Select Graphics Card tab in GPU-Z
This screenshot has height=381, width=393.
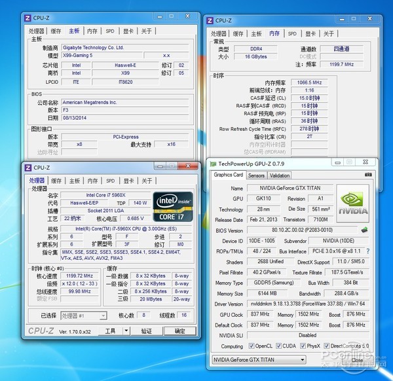229,175
